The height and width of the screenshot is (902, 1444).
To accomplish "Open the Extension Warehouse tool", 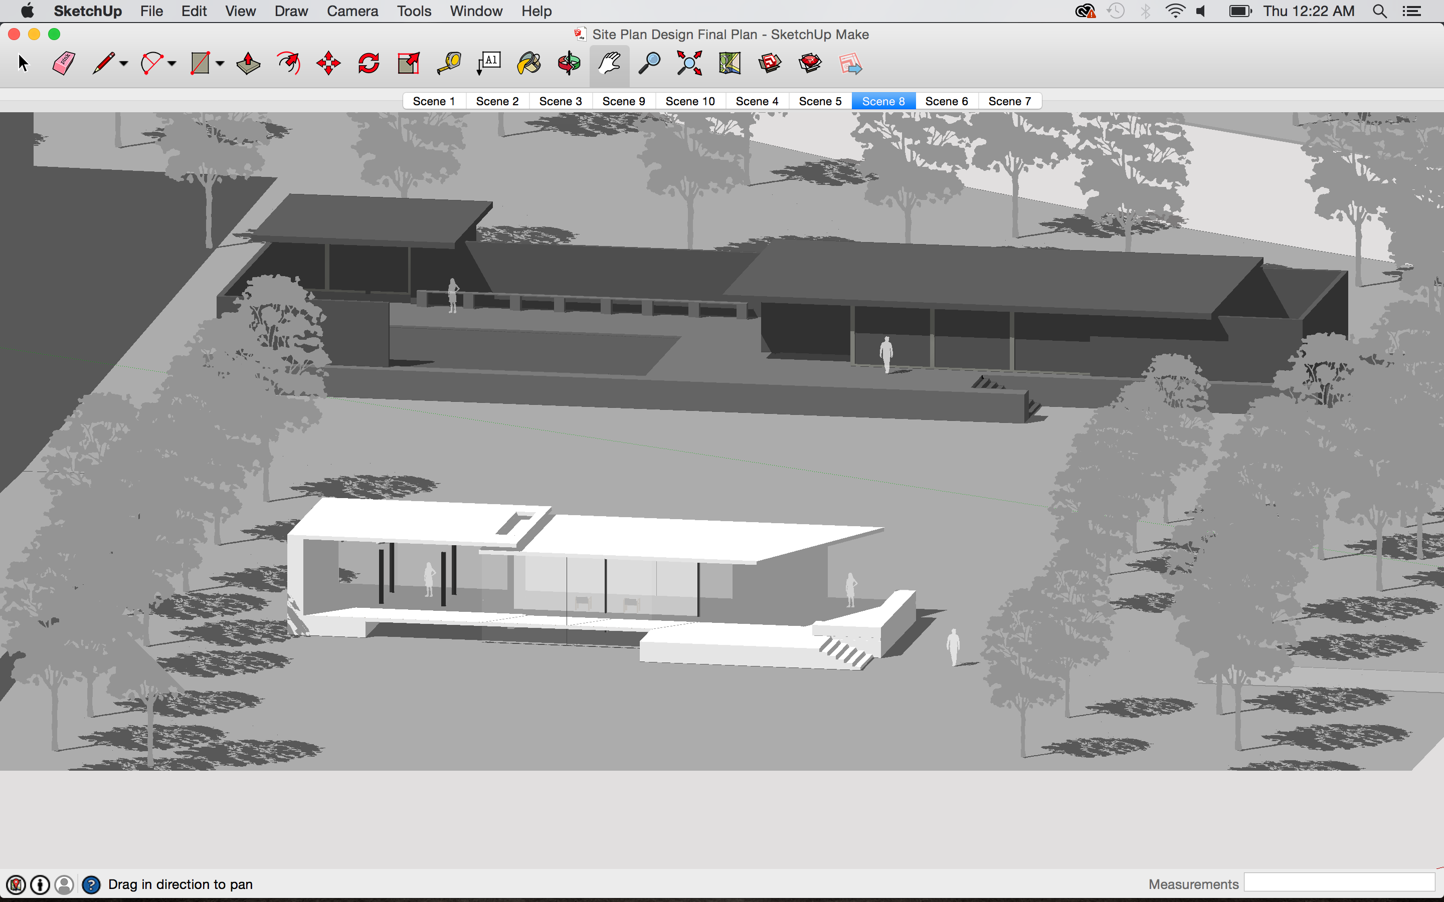I will coord(810,63).
